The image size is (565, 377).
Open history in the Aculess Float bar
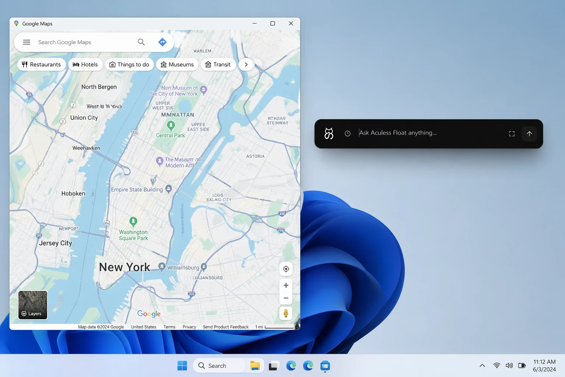tap(348, 134)
